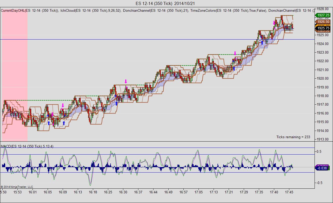Click the 17:05 time axis label

tap(198, 192)
